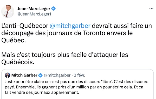Click the quoted tweet line mentioning près d'un million
Image resolution: width=156 pixels, height=99 pixels.
click(x=74, y=87)
